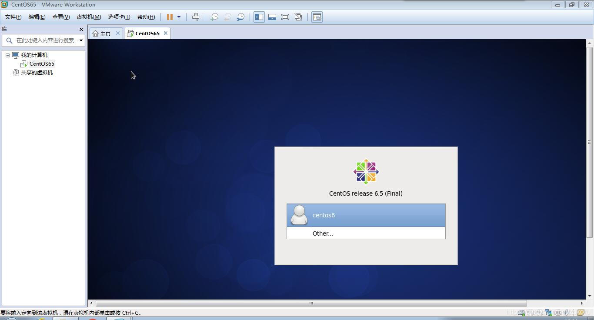Open the 文件(F) menu
594x320 pixels.
[13, 17]
